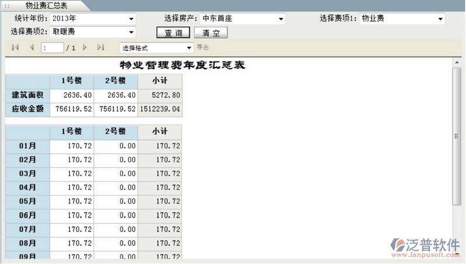
Task: Click the tab grip handle beside 物业费汇总表
Action: [x=7, y=5]
